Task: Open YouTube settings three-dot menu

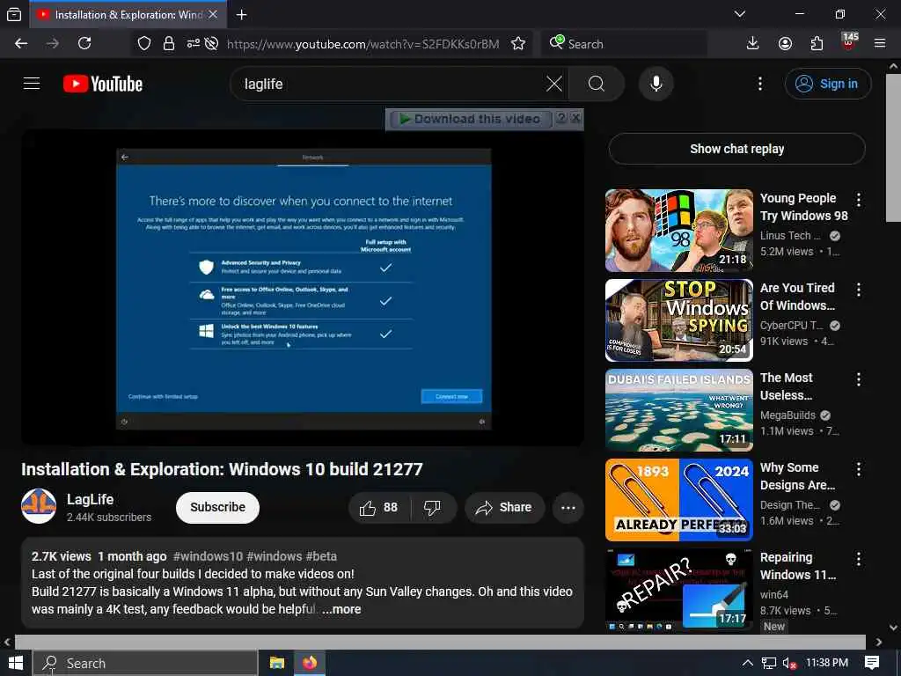Action: point(759,84)
